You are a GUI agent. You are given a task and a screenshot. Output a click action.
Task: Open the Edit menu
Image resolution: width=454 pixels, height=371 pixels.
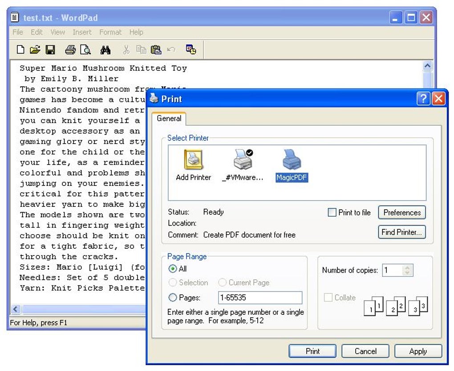(x=36, y=32)
